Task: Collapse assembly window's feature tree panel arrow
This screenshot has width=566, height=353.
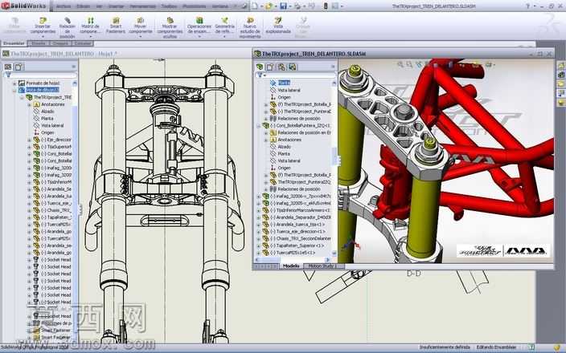Action: pyautogui.click(x=333, y=67)
